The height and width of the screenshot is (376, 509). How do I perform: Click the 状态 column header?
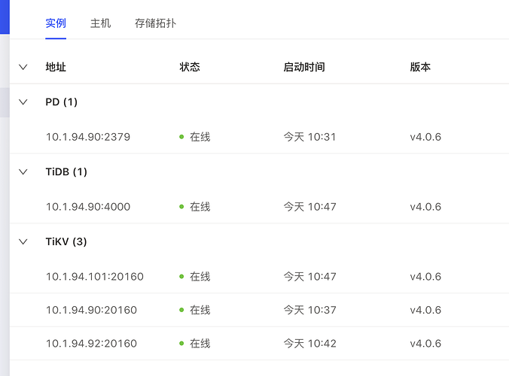pyautogui.click(x=190, y=67)
